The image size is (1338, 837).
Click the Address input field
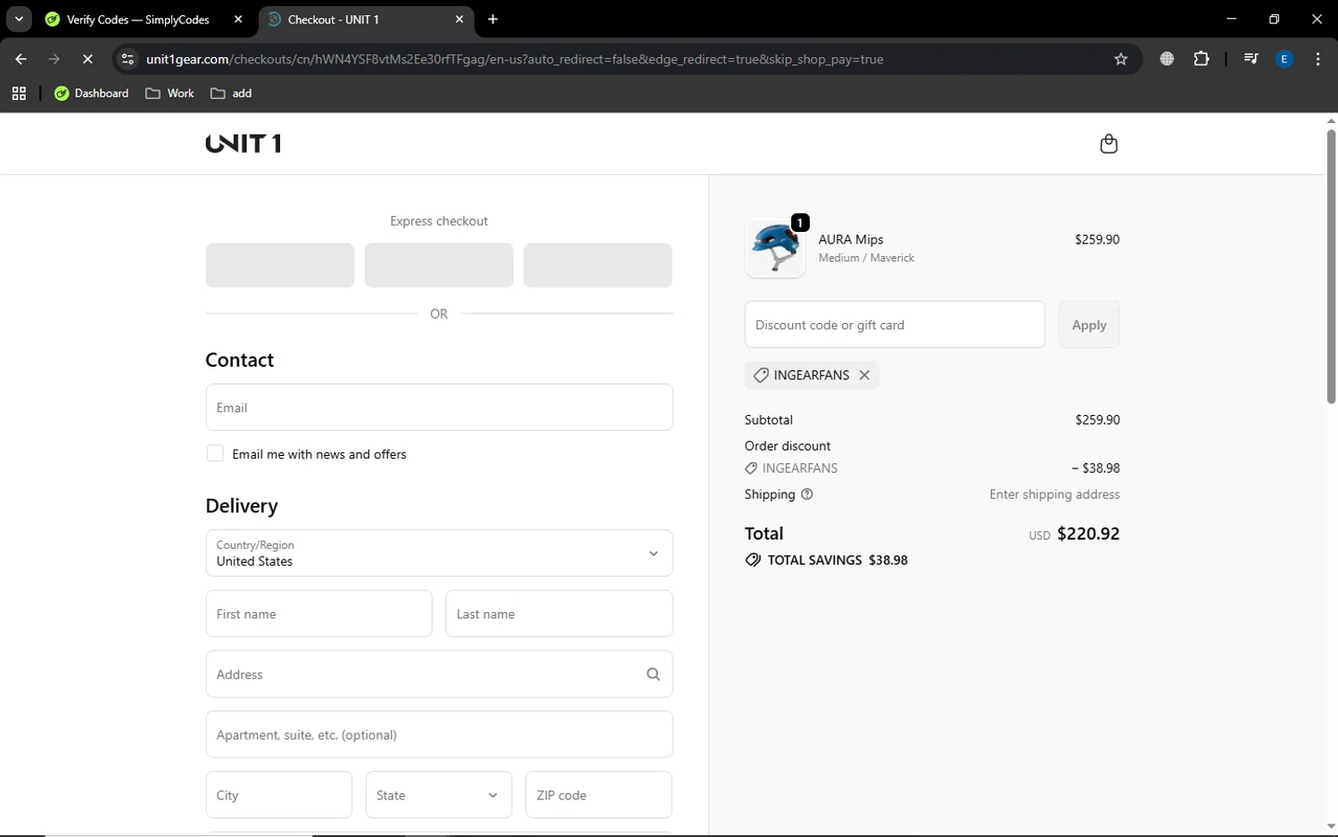point(439,675)
